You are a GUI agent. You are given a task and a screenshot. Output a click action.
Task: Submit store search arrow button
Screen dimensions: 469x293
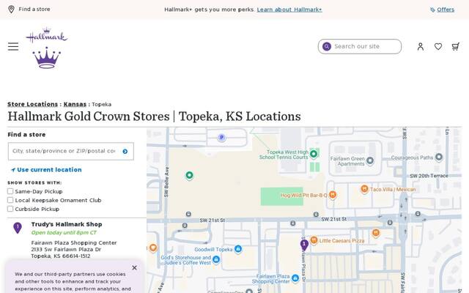125,152
